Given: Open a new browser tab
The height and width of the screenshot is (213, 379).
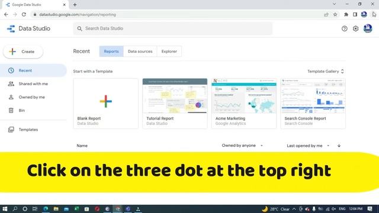Looking at the screenshot, I should tap(75, 5).
